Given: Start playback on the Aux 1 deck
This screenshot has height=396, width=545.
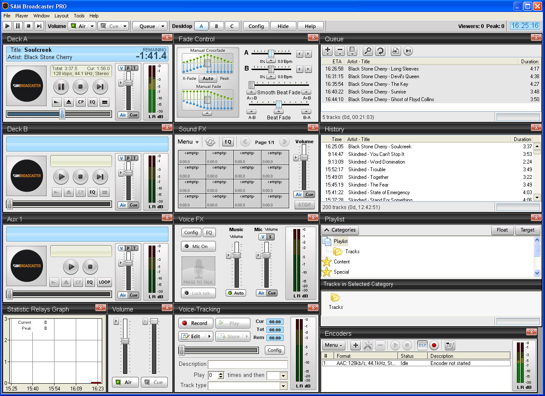Looking at the screenshot, I should [71, 267].
